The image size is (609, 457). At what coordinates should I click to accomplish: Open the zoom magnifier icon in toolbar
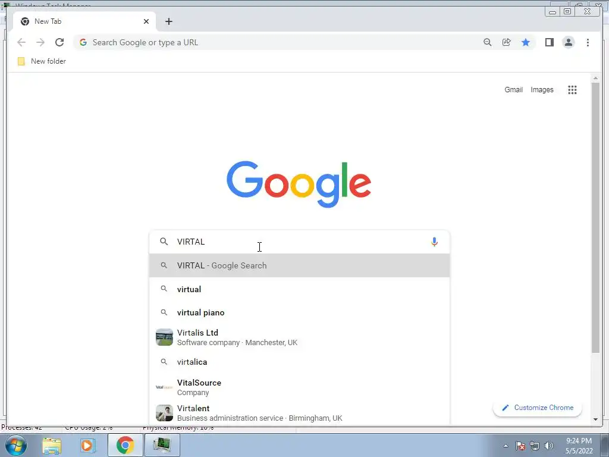pos(488,42)
